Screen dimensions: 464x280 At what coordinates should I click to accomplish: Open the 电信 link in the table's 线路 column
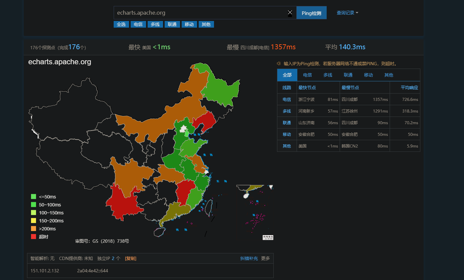point(287,99)
